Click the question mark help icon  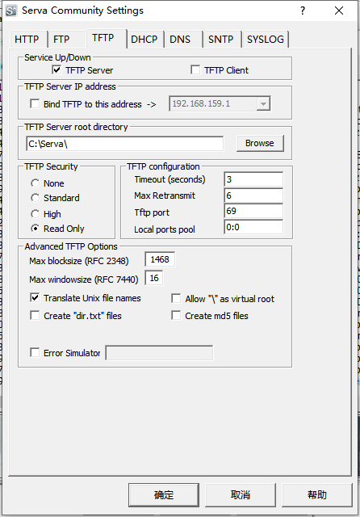pyautogui.click(x=303, y=11)
